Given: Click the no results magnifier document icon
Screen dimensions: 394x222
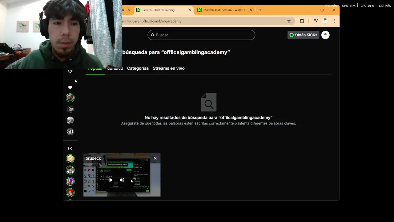Looking at the screenshot, I should [x=209, y=102].
